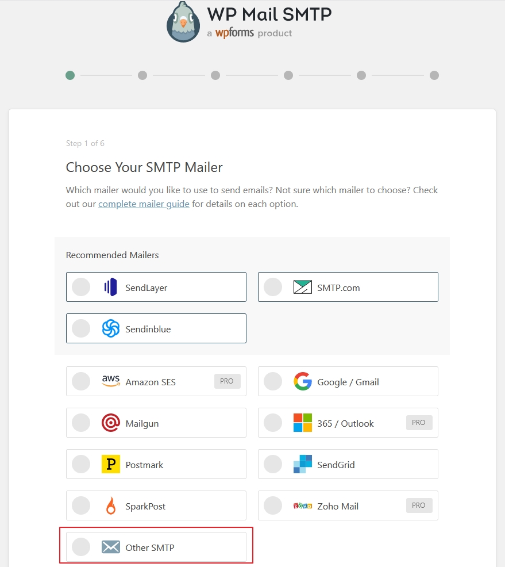The image size is (505, 567).
Task: Click the 'SparkPost' mailer label
Action: 145,506
